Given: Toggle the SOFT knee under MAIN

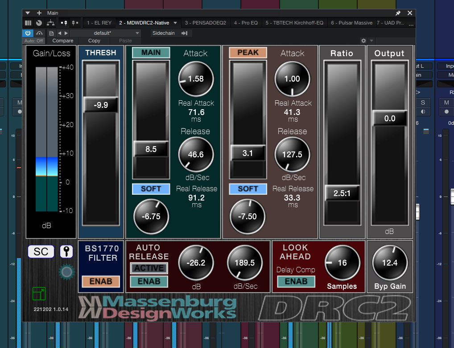Looking at the screenshot, I should (x=151, y=189).
